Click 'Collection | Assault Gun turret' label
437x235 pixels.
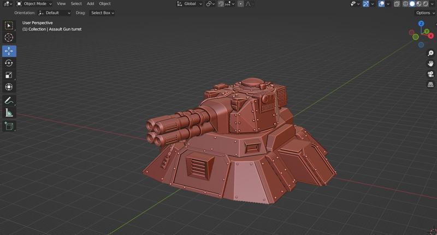tap(55, 29)
